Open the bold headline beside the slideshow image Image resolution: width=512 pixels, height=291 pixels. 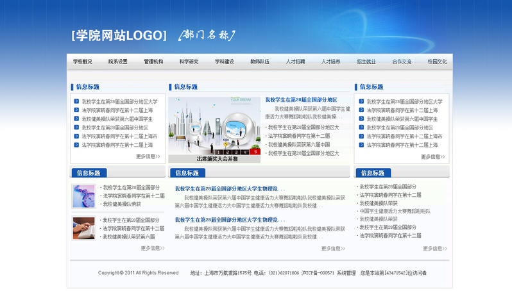click(x=301, y=100)
